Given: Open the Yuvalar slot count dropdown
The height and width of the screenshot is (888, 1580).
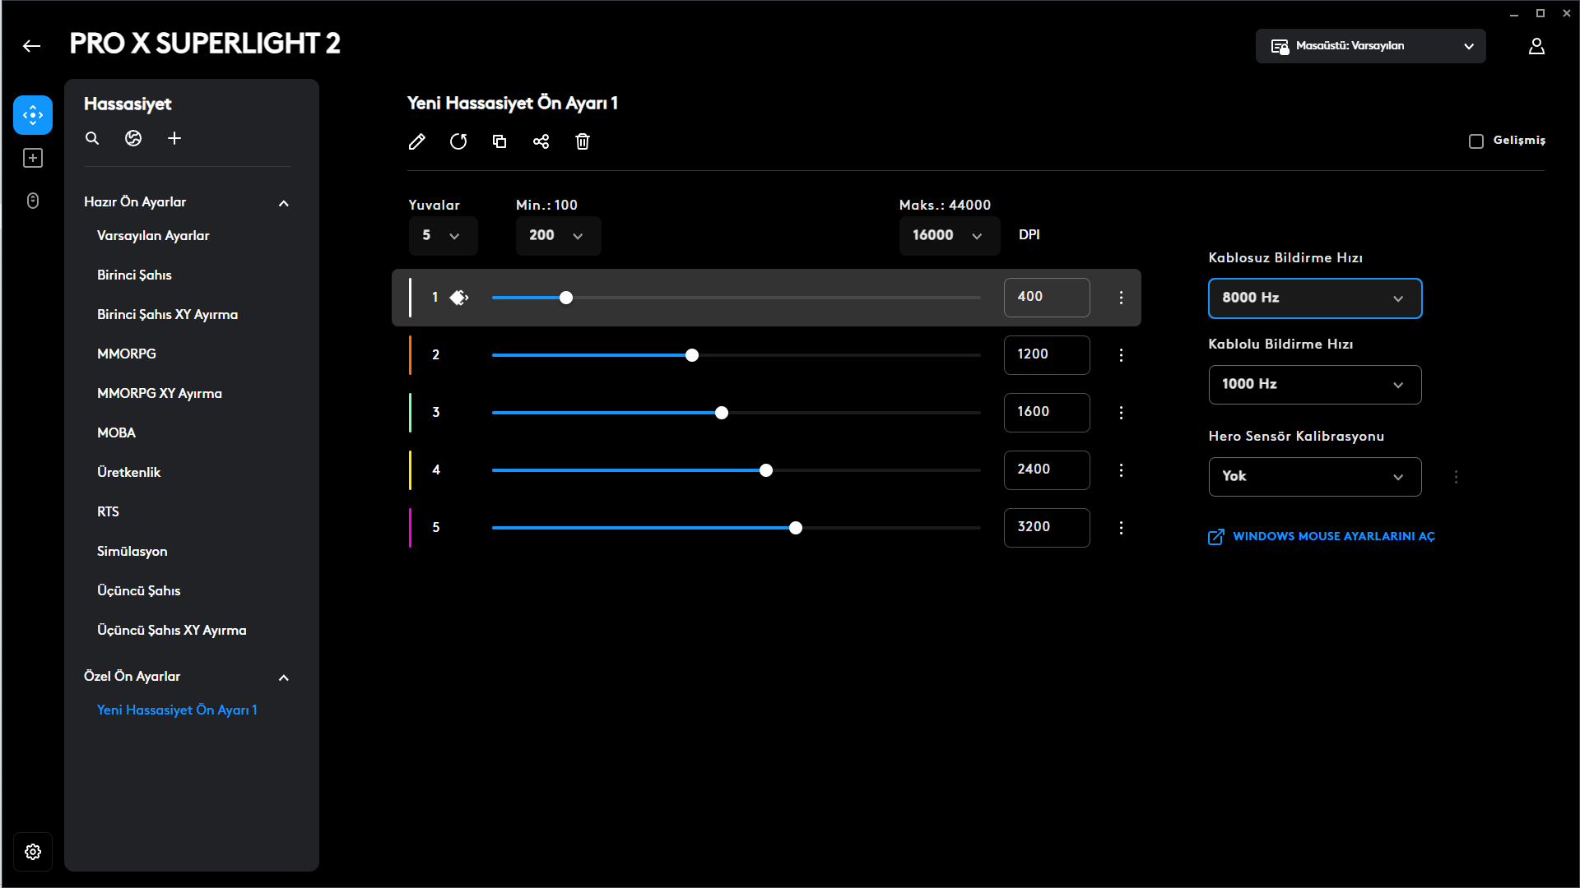Looking at the screenshot, I should 443,236.
